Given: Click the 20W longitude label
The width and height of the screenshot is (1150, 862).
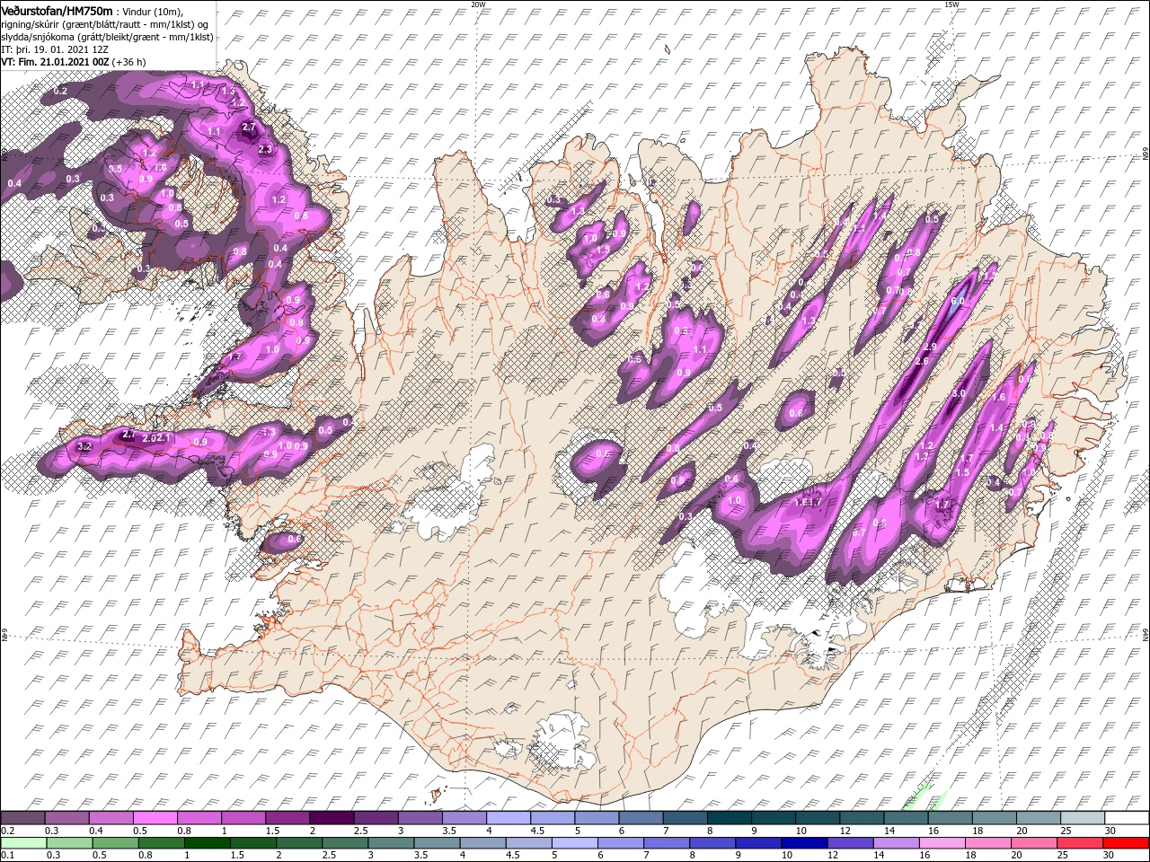Looking at the screenshot, I should 478,4.
